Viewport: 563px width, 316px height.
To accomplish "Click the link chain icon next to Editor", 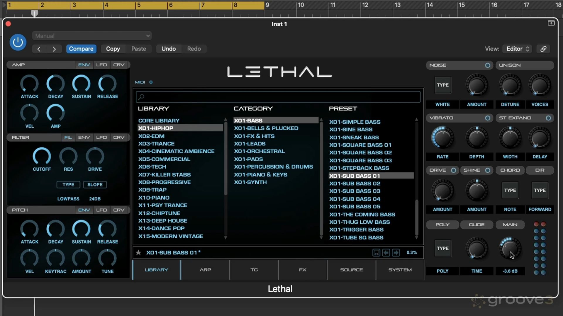I will [543, 49].
